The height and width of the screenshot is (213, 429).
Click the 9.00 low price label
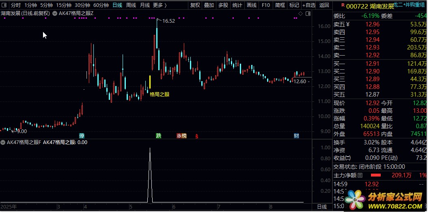22,131
